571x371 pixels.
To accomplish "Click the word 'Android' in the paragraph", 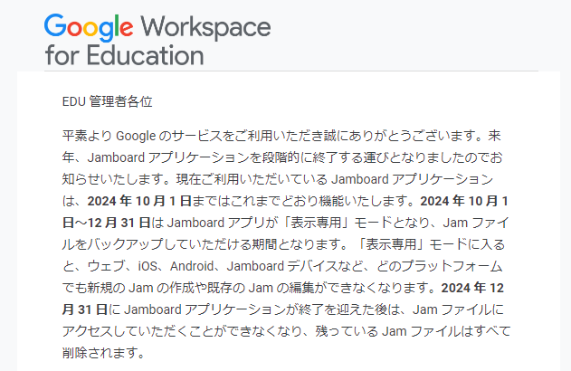I will [x=192, y=266].
